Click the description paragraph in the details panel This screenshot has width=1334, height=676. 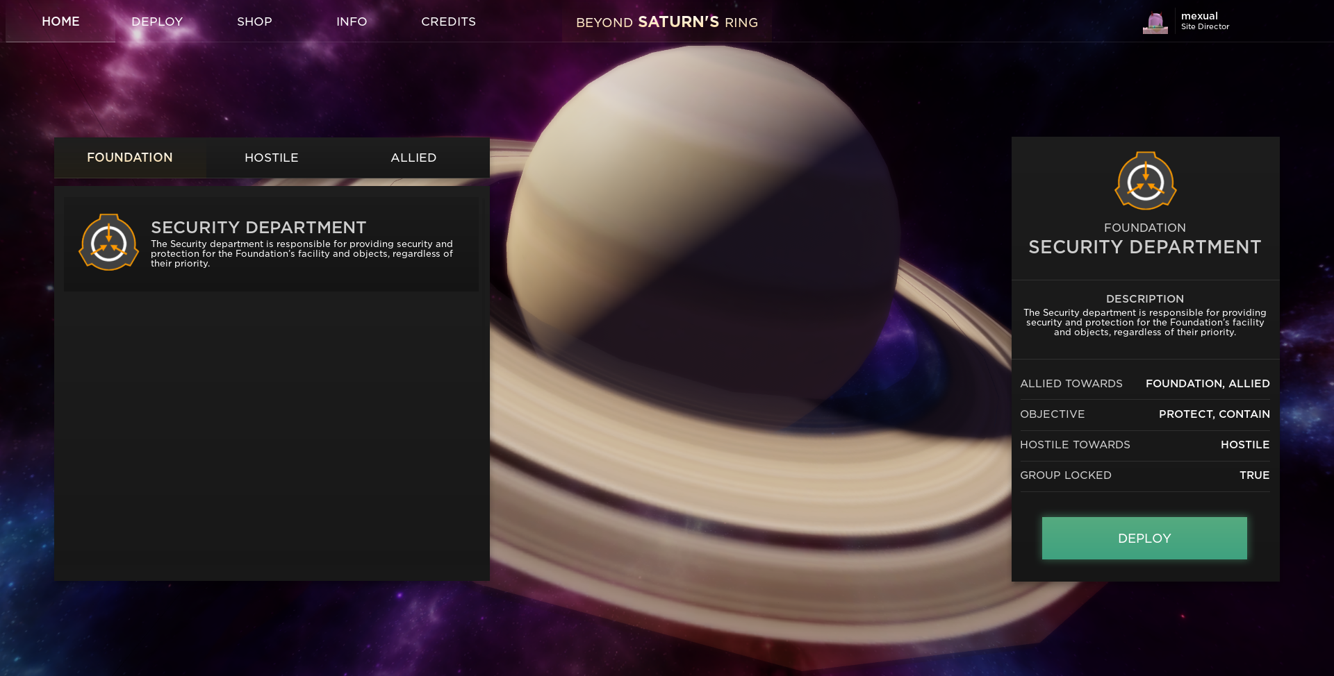coord(1145,323)
